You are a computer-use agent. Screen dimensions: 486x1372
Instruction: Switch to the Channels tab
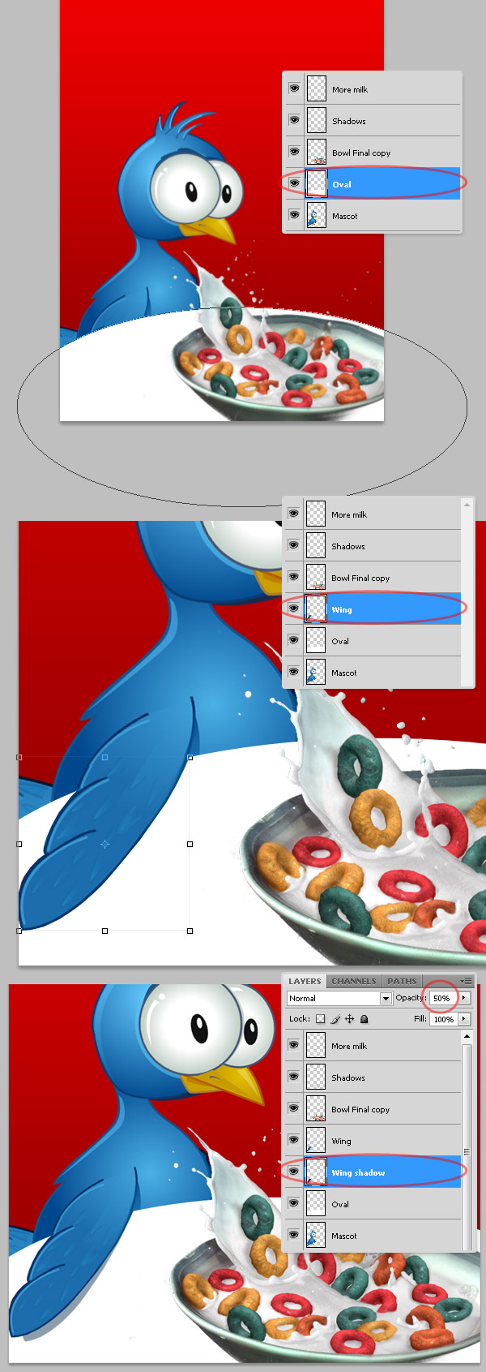point(354,981)
